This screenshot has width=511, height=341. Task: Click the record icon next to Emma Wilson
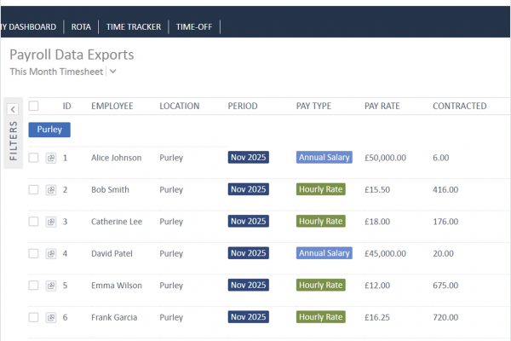click(51, 286)
